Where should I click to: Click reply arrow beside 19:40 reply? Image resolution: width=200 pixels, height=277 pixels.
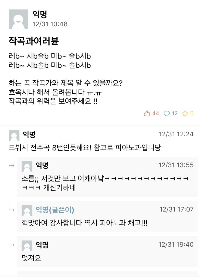pyautogui.click(x=12, y=244)
